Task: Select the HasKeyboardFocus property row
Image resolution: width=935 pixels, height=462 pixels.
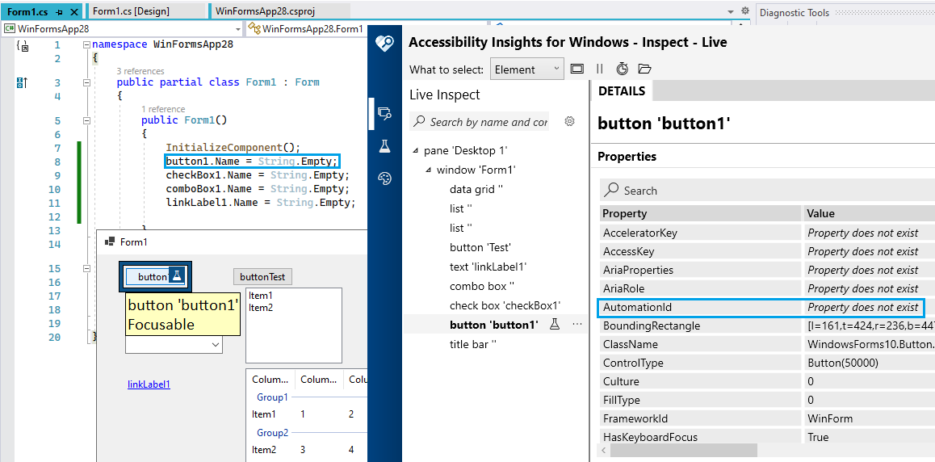Action: click(x=767, y=437)
